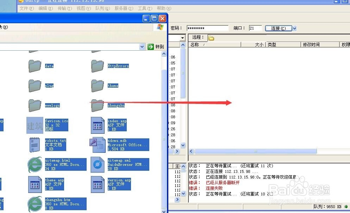Sort remote list by 大小 column
350x213 pixels.
click(253, 45)
